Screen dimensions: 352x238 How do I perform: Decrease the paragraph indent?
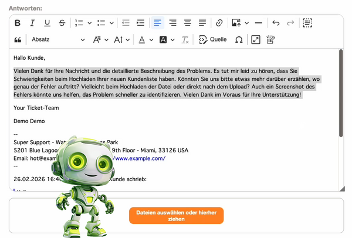[126, 23]
